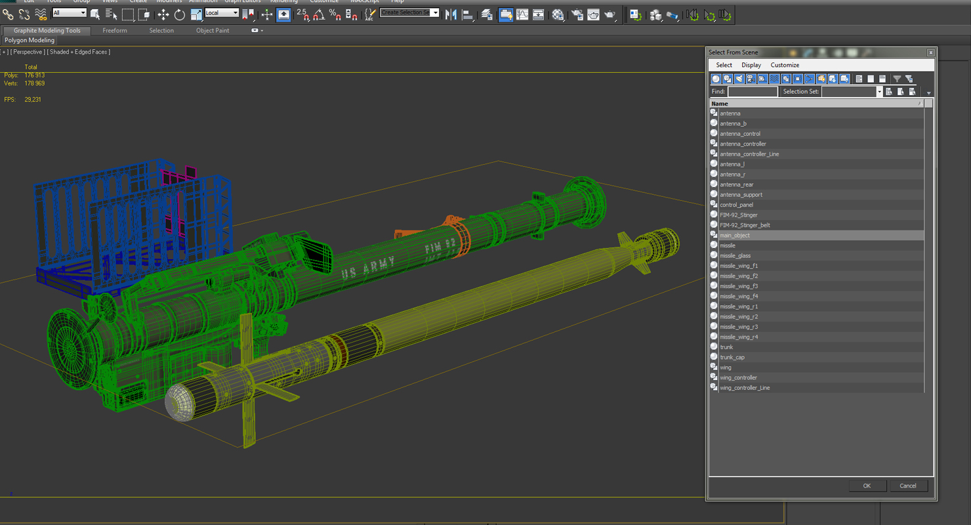This screenshot has height=525, width=971.
Task: Toggle the Window/Crossing selection mode
Action: tap(144, 14)
